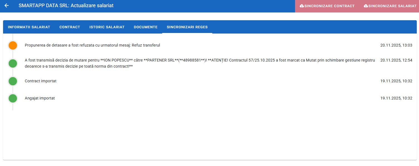The image size is (419, 166).
Task: Select green marker next to Angajat importat
Action: point(13,98)
